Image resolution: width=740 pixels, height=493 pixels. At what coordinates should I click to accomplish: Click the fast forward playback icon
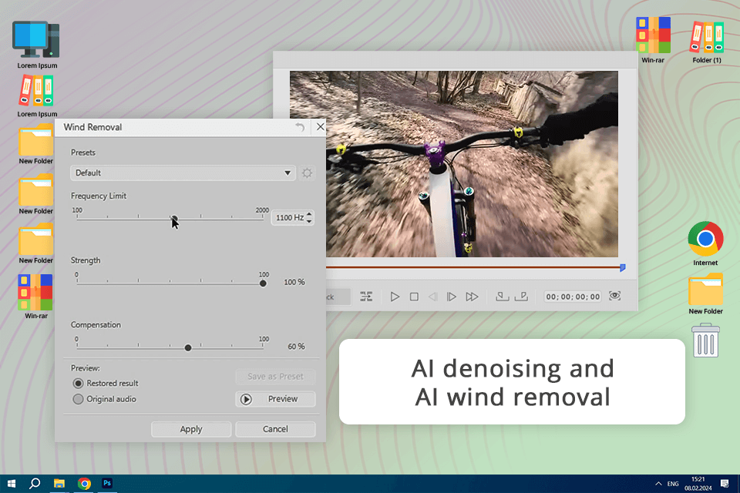[x=472, y=297]
